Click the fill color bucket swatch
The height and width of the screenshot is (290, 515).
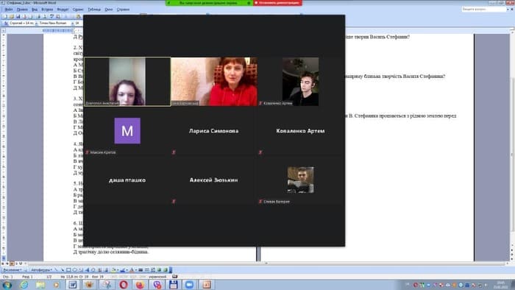[113, 270]
